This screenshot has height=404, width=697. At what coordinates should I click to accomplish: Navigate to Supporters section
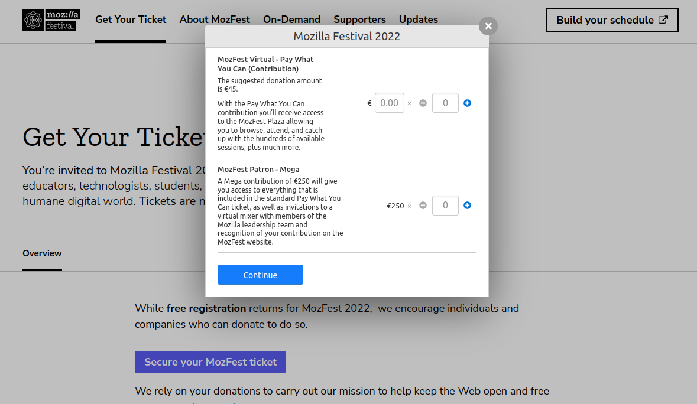pos(359,19)
